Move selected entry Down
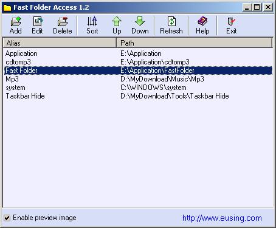 point(140,25)
